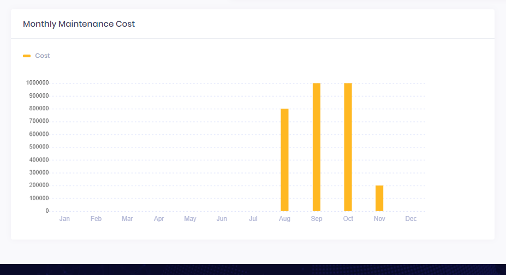
Task: Click the Jul month label
Action: 253,219
